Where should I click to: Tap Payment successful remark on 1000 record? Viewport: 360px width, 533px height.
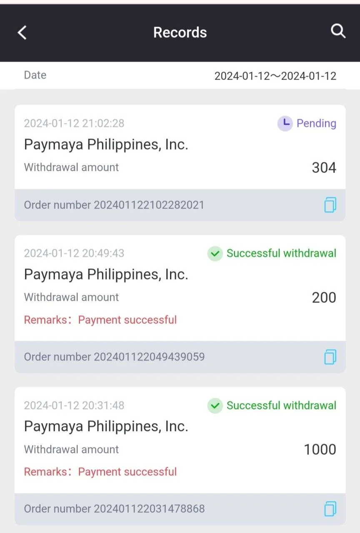(127, 472)
